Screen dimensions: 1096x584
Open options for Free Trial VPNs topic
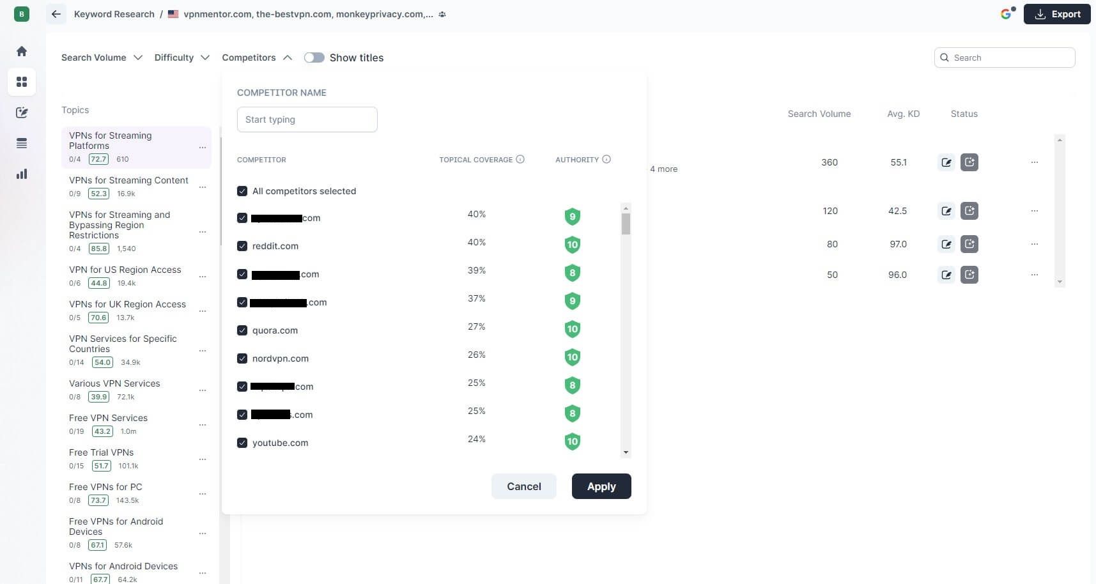(203, 459)
